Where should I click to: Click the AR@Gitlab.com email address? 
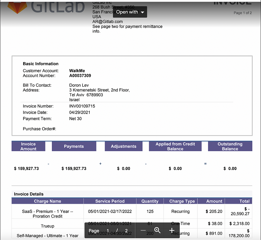click(x=107, y=21)
